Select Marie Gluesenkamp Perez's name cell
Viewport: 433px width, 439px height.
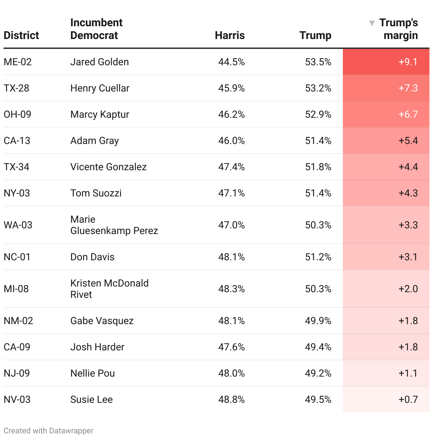[x=114, y=225]
